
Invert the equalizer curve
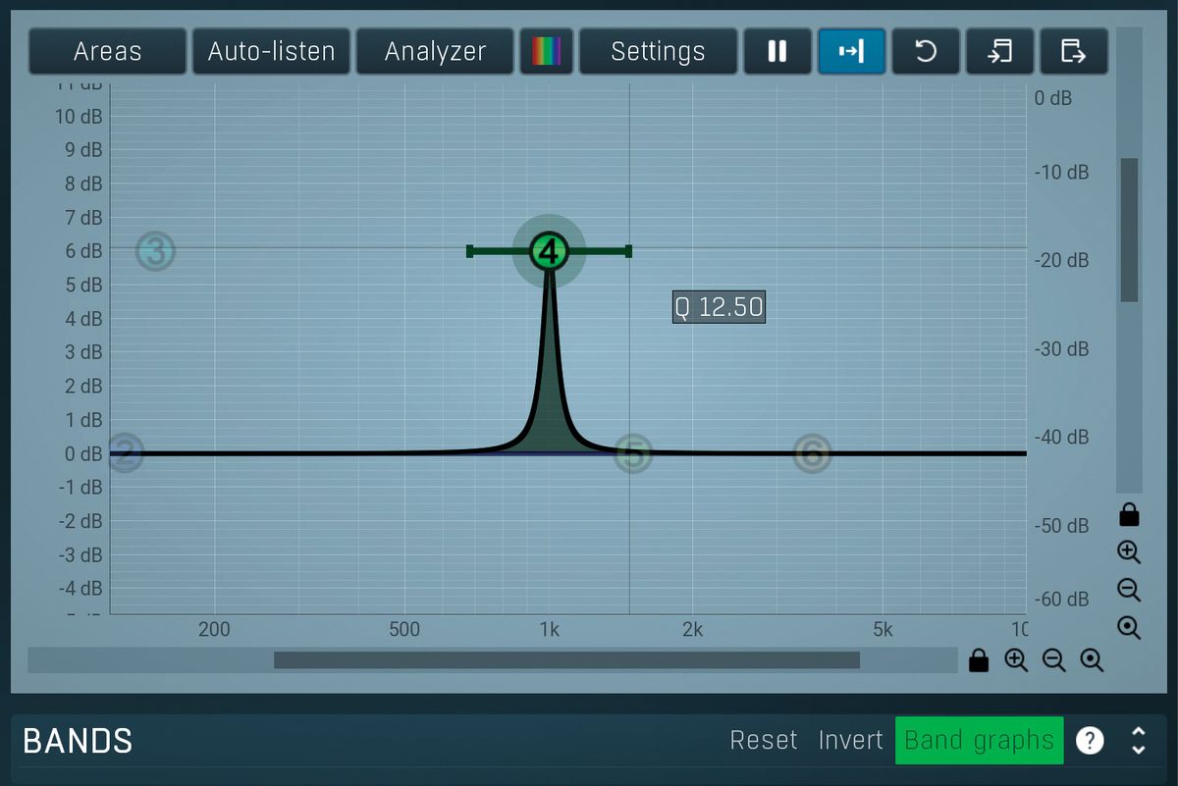click(850, 740)
